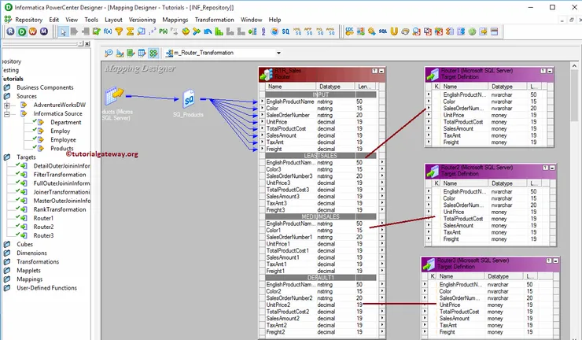Add the XML SQ transformation

[x=297, y=31]
